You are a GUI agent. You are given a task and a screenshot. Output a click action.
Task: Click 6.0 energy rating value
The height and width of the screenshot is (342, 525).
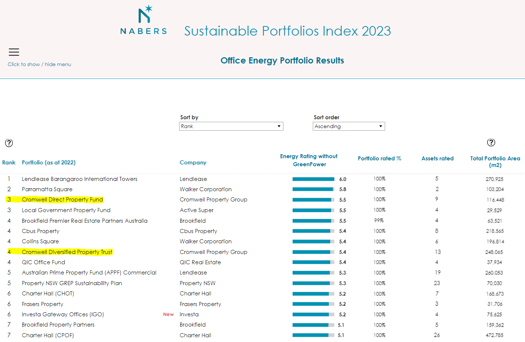coord(343,179)
